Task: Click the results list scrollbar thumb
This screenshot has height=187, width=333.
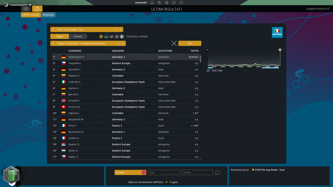Action: click(x=200, y=59)
